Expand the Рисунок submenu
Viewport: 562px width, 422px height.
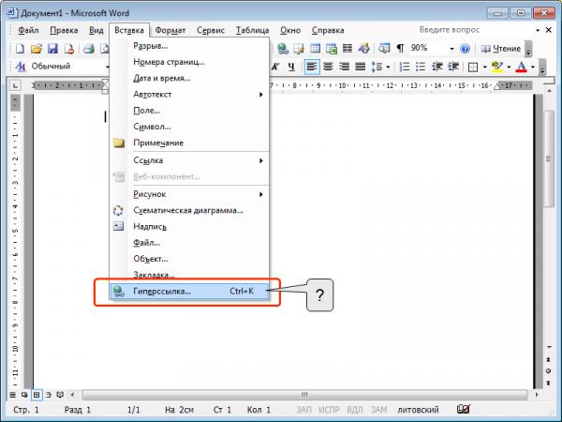click(x=189, y=194)
